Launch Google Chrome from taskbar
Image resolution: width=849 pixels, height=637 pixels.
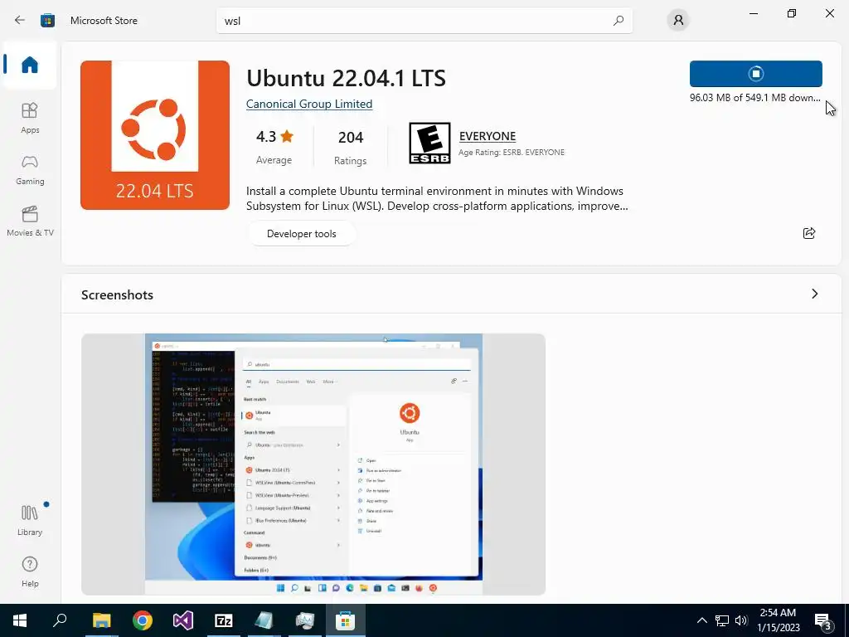pos(143,620)
